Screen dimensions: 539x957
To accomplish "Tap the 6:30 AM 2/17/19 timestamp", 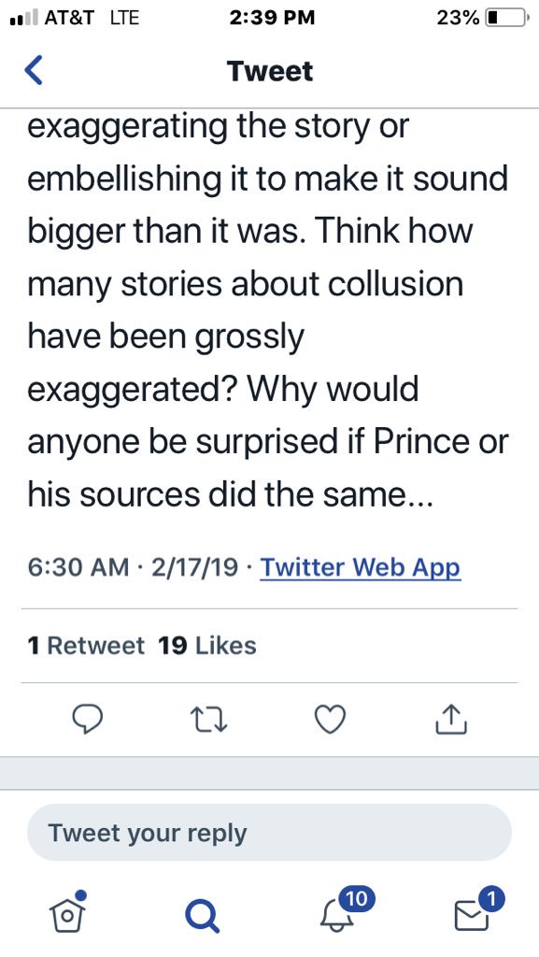I will point(133,567).
